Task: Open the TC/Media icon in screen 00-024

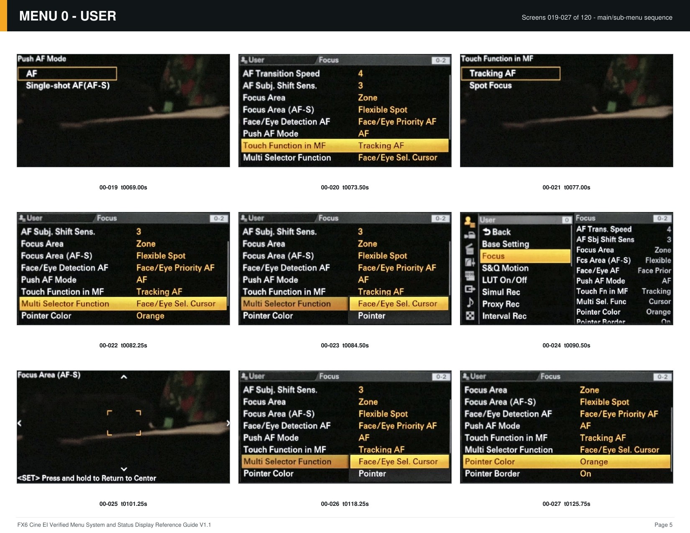Action: 470,275
